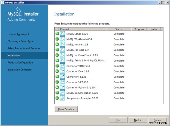Viewport: 170px width, 126px height.
Task: Click the MySQL For Excel 1.3.4 product icon
Action: tap(62, 50)
